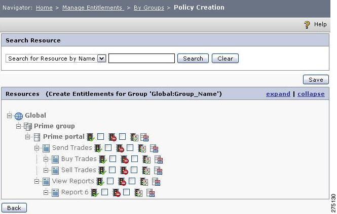Open the Help text link
337x214 pixels.
(x=320, y=24)
